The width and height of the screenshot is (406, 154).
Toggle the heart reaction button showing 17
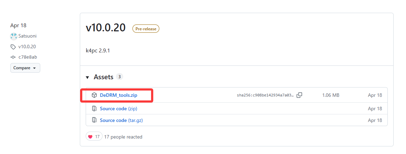94,137
